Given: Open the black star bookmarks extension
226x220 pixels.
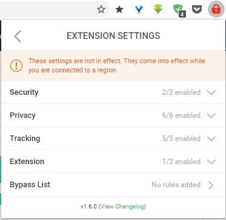Looking at the screenshot, I should pyautogui.click(x=119, y=9).
